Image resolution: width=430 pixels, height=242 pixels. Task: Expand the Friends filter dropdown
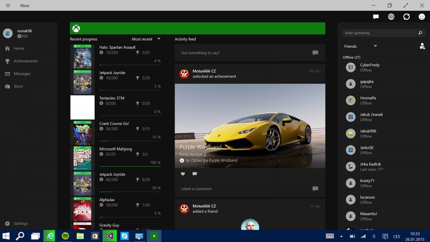tap(360, 46)
